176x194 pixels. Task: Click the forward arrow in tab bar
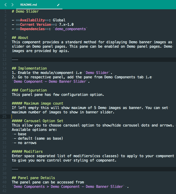click(x=12, y=5)
